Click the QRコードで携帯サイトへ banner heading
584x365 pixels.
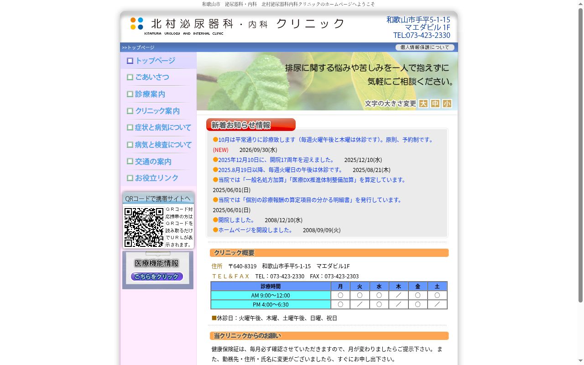(x=158, y=198)
